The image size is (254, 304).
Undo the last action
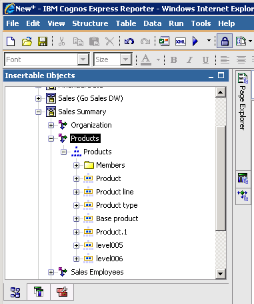129,41
